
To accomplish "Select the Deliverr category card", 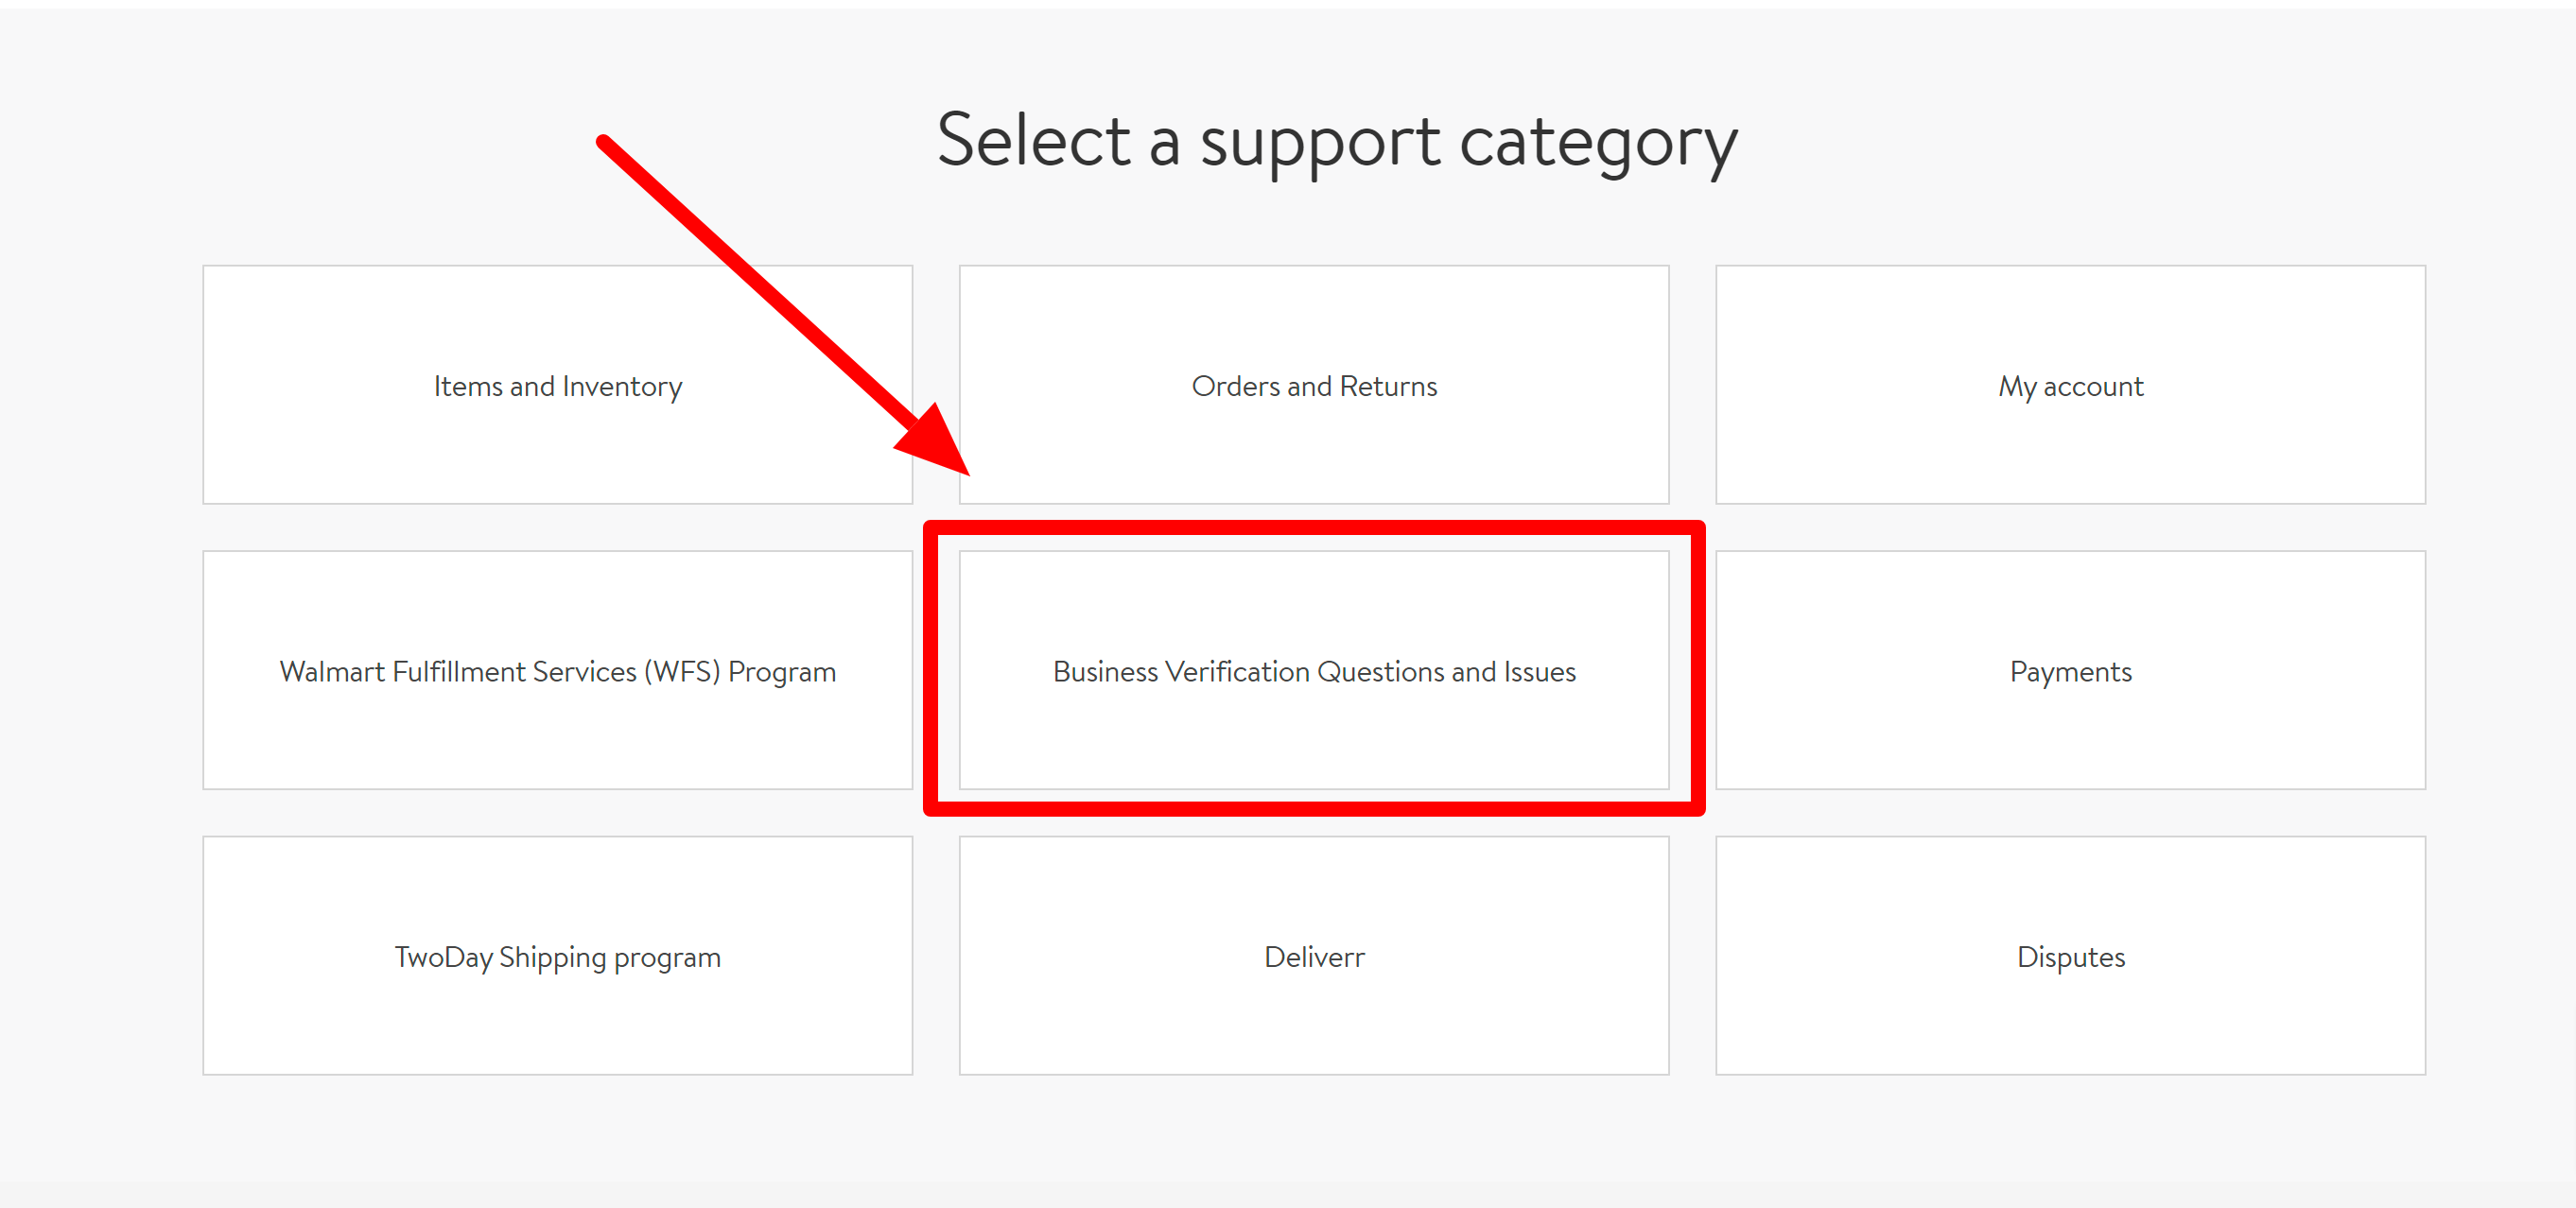I will pyautogui.click(x=1314, y=957).
